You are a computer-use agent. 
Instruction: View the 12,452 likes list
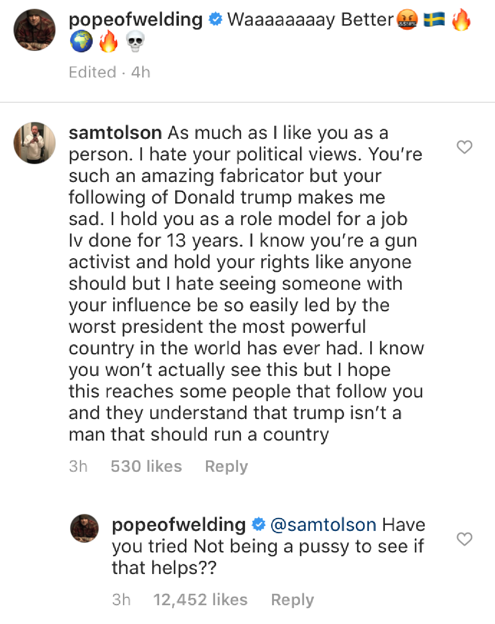point(200,600)
